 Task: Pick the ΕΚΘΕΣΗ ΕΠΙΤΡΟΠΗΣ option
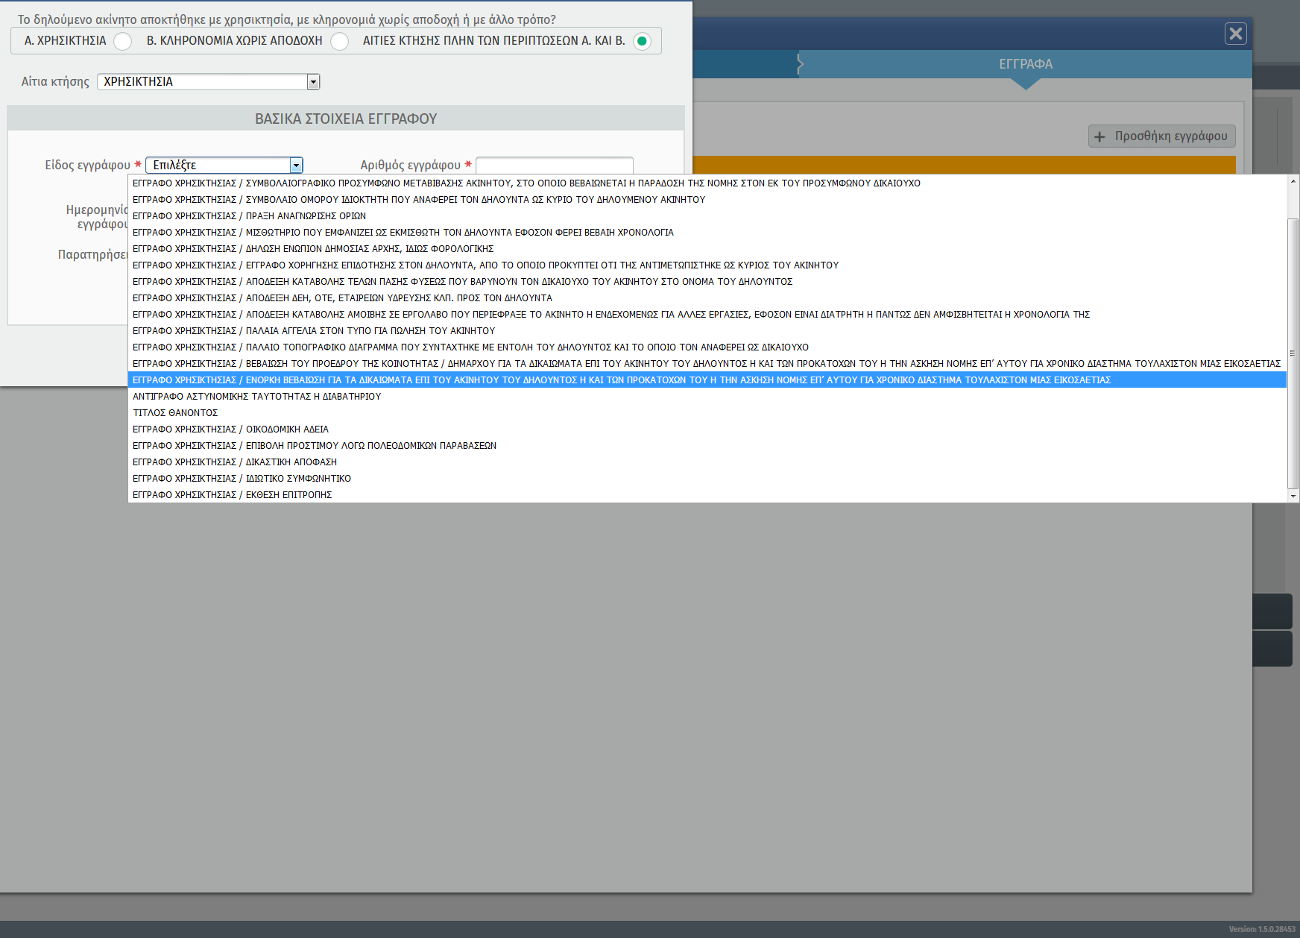pos(233,495)
